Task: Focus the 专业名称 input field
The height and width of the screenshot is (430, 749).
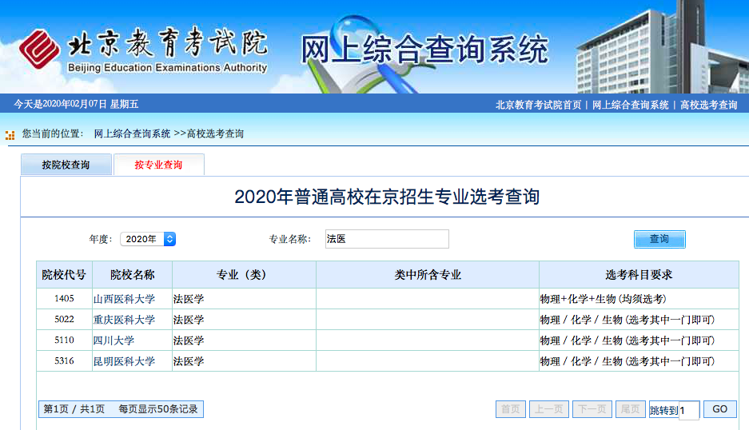Action: (x=387, y=239)
